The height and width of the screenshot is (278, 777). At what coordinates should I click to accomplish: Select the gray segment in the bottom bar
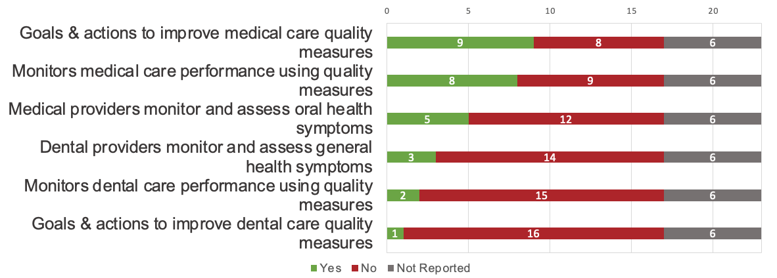pyautogui.click(x=713, y=233)
